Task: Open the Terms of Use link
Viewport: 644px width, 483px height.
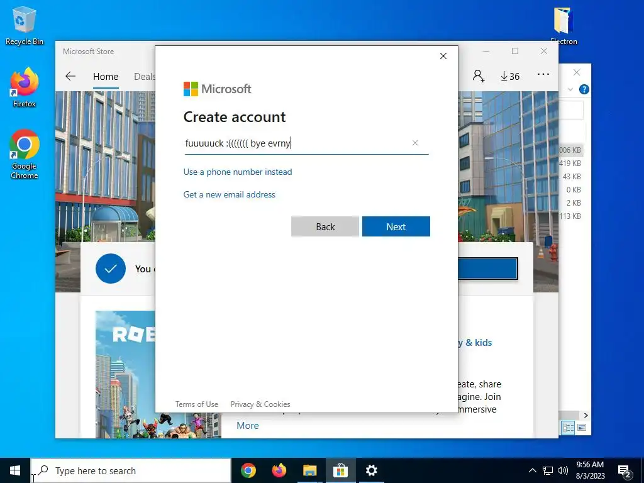Action: click(197, 404)
